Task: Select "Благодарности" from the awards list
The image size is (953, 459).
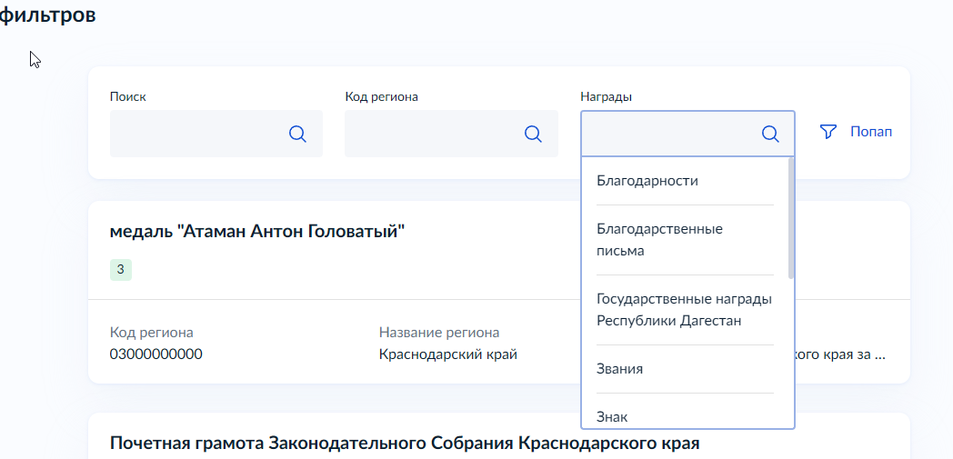Action: pos(647,181)
